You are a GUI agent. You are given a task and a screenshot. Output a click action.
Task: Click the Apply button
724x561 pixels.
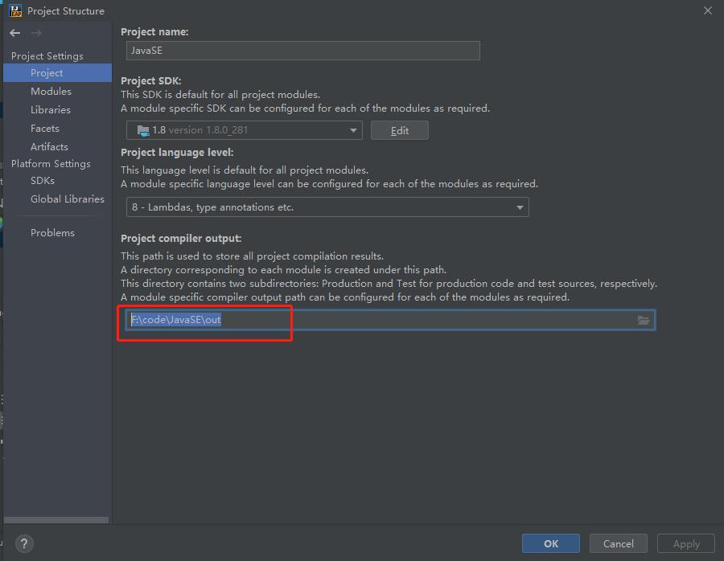click(686, 543)
